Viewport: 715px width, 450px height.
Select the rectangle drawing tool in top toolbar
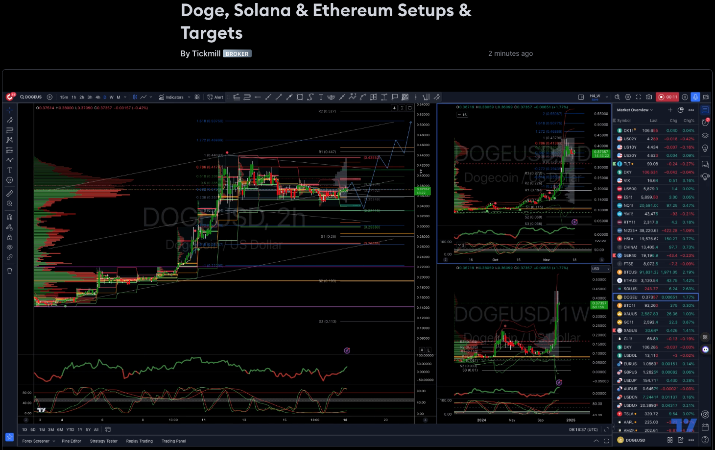(300, 97)
